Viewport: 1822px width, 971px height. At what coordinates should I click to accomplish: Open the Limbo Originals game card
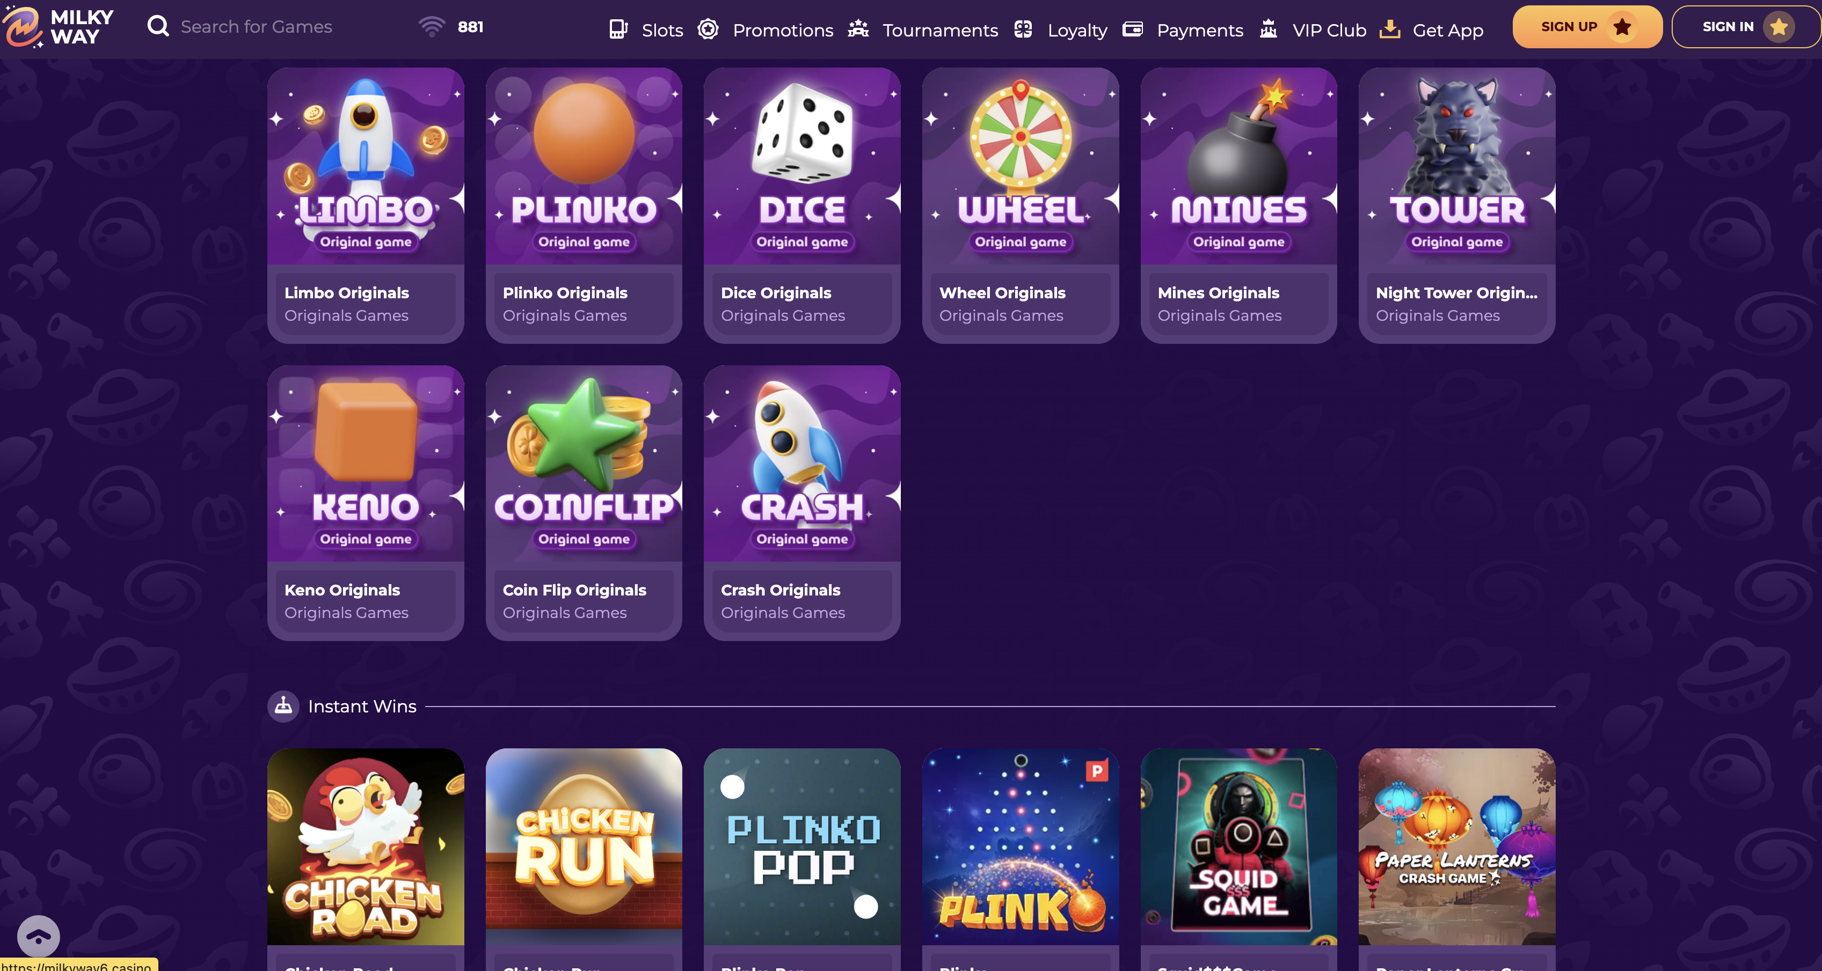[x=366, y=205]
